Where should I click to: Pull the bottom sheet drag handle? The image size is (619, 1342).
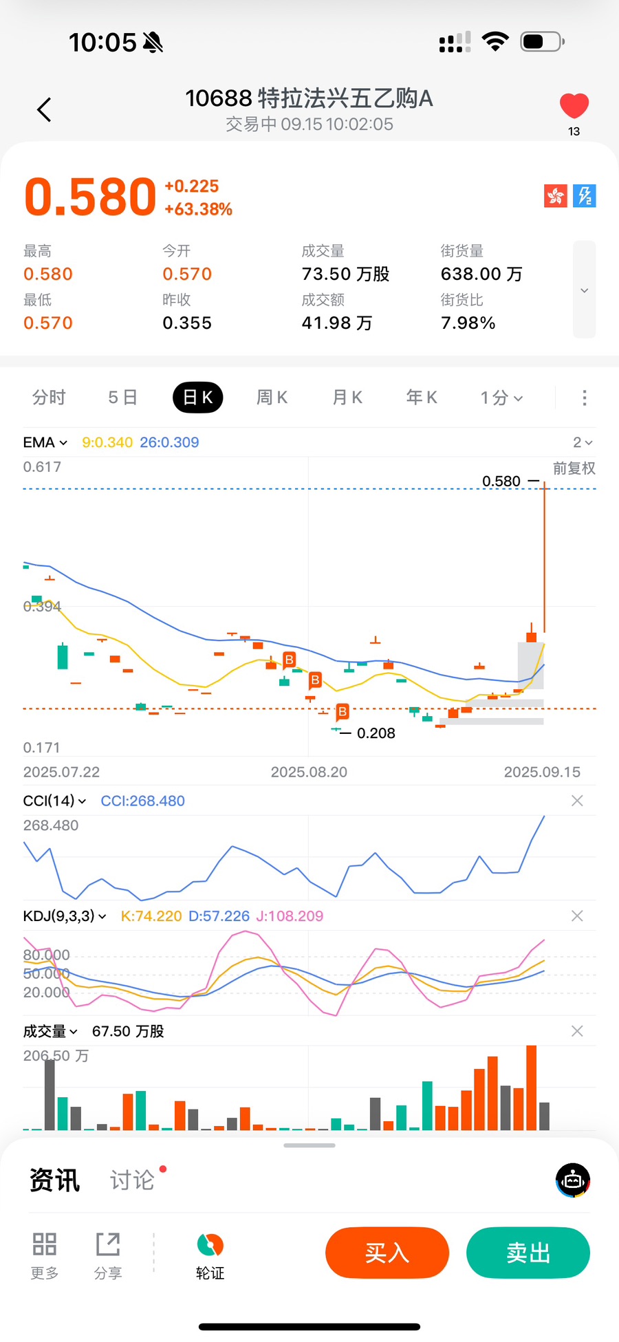[x=309, y=1145]
